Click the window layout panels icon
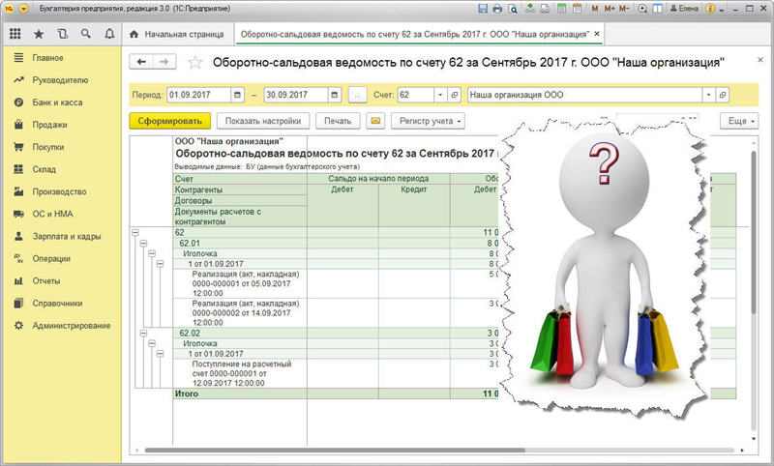The image size is (774, 466). [657, 9]
